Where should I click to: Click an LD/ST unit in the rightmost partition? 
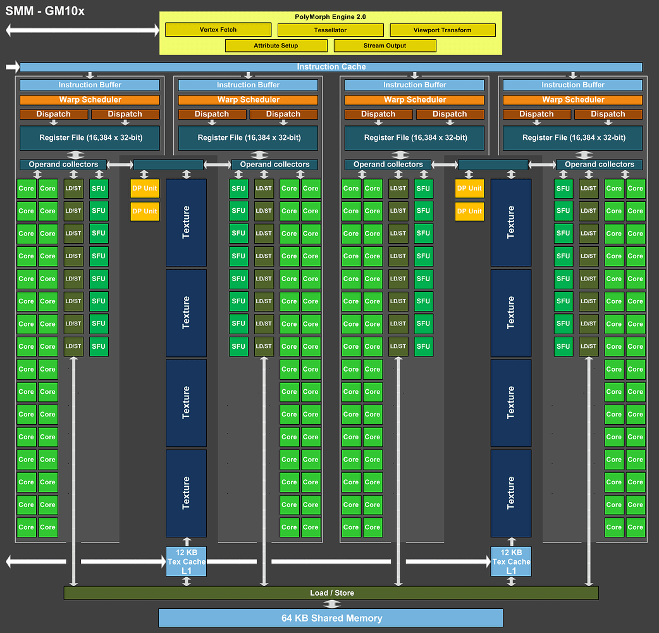(589, 188)
